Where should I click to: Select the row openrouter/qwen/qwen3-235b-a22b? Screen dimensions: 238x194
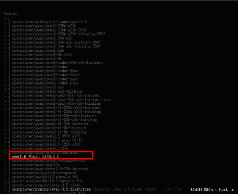pyautogui.click(x=44, y=26)
